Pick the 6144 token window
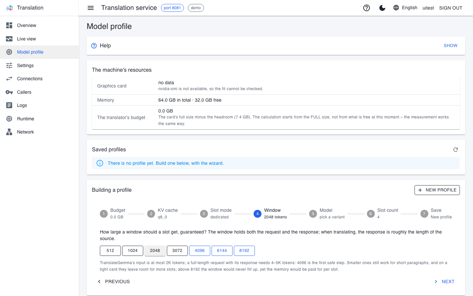The width and height of the screenshot is (473, 296). pyautogui.click(x=222, y=251)
